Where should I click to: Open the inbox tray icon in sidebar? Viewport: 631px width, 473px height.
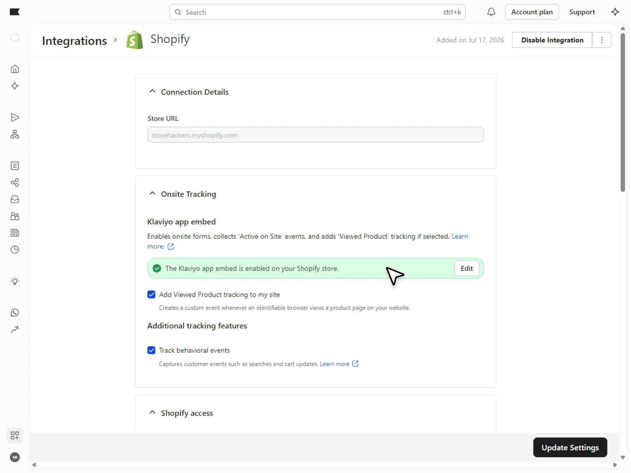[x=15, y=200]
